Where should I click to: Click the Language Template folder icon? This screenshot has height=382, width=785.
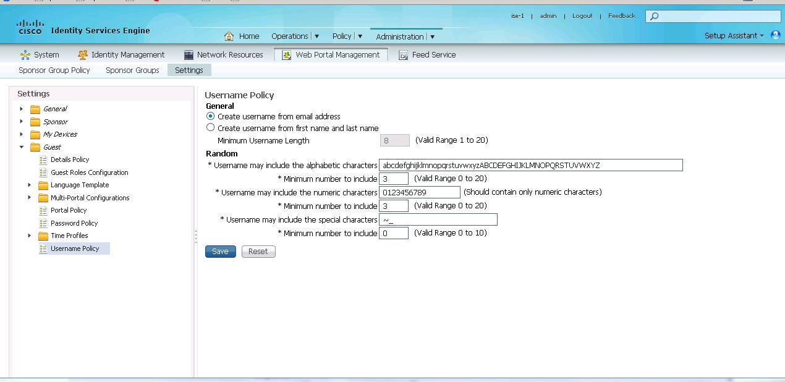point(43,185)
